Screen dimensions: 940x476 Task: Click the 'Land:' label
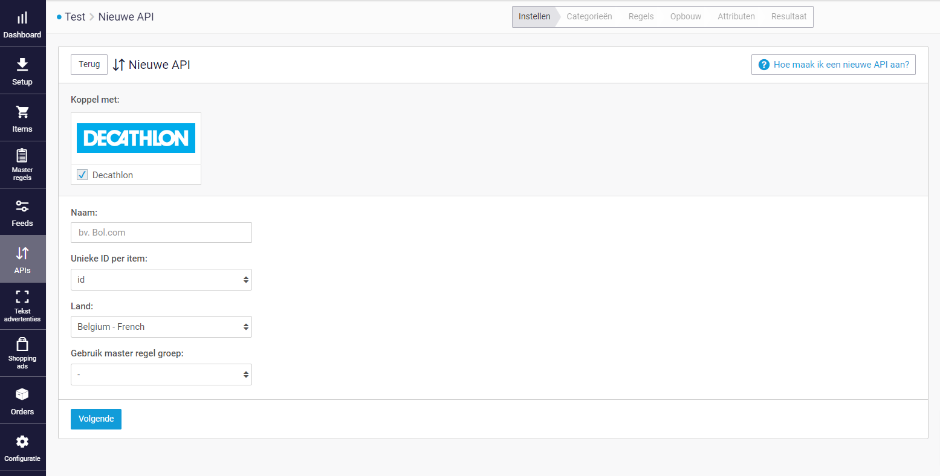pyautogui.click(x=82, y=306)
